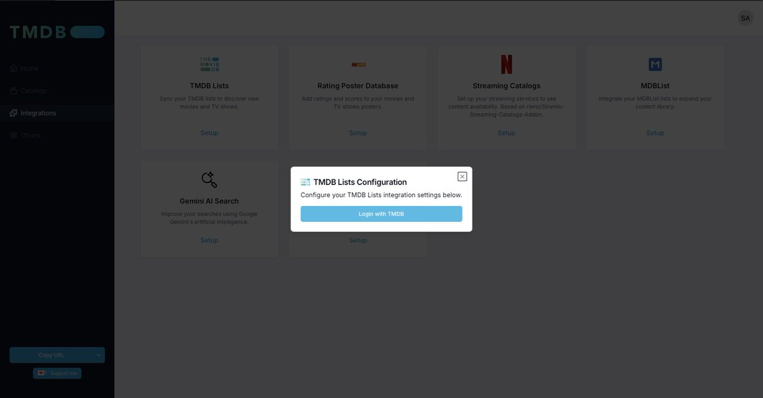
Task: Click the Support me button
Action: click(57, 373)
